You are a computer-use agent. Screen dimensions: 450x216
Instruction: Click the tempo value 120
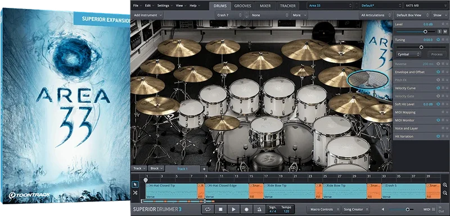click(x=286, y=211)
